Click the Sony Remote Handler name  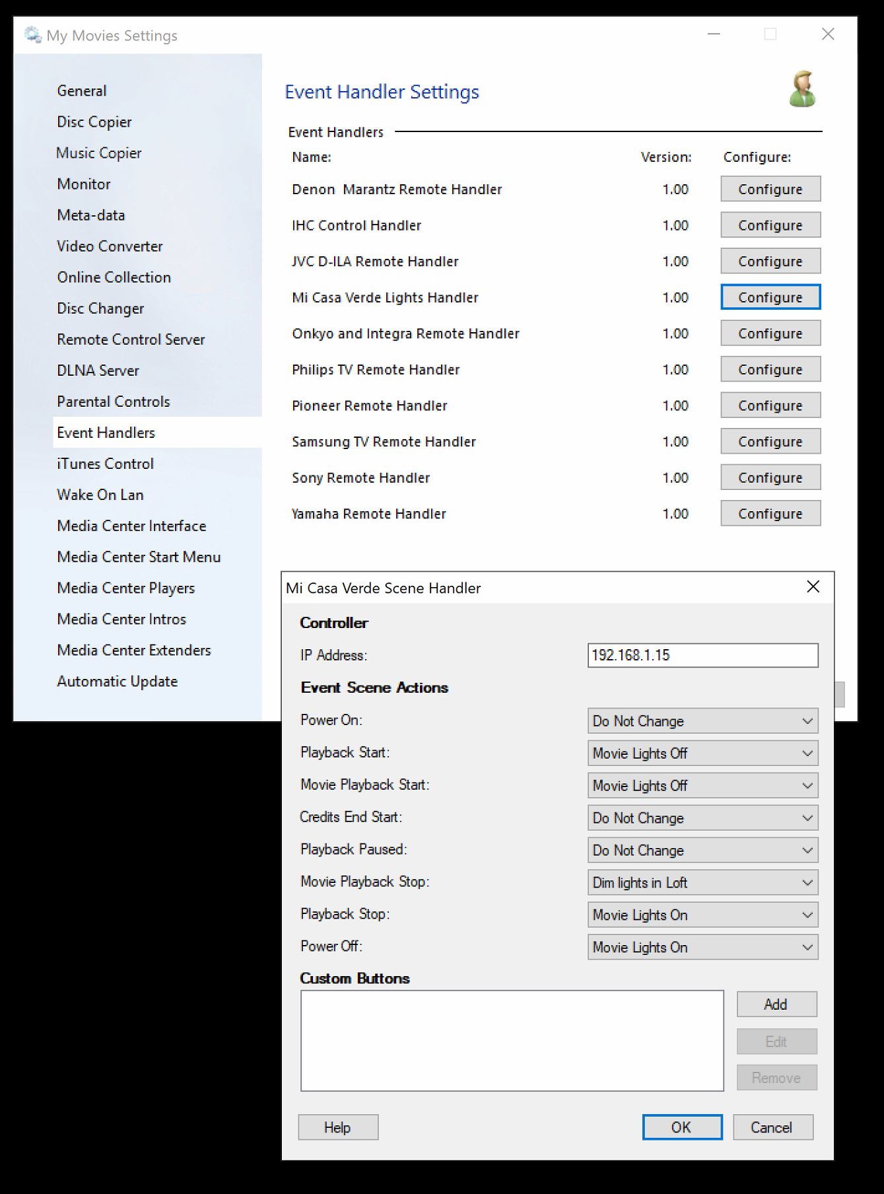coord(360,477)
